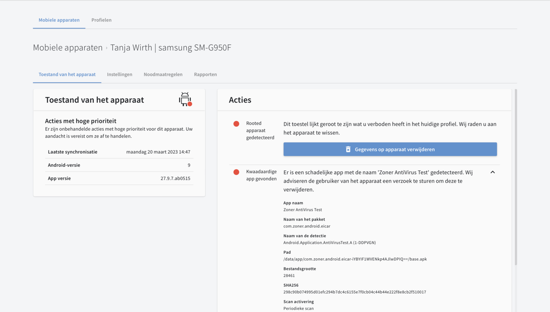550x312 pixels.
Task: Click Mobiele apparaten in the breadcrumb
Action: coord(68,48)
